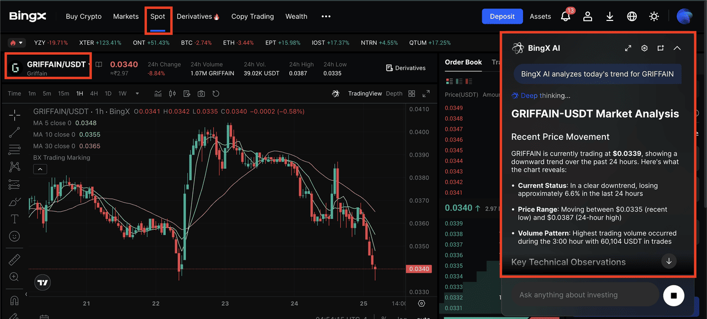Open the Derivatives link beside pair stats
The height and width of the screenshot is (319, 707).
click(x=405, y=67)
